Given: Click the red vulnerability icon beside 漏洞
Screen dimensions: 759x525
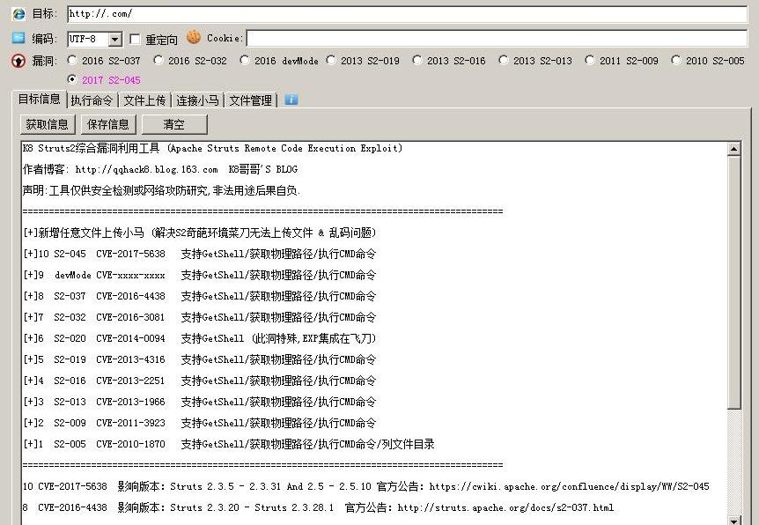Looking at the screenshot, I should [x=18, y=61].
